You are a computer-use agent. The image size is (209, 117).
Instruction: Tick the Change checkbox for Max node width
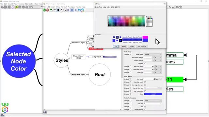click(x=131, y=70)
